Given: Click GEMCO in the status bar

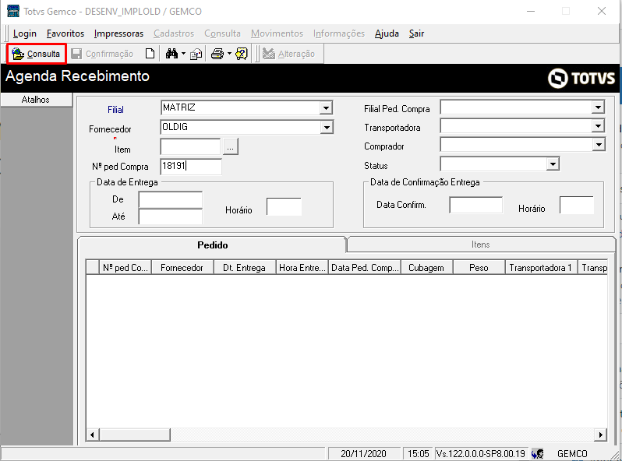Looking at the screenshot, I should click(572, 453).
